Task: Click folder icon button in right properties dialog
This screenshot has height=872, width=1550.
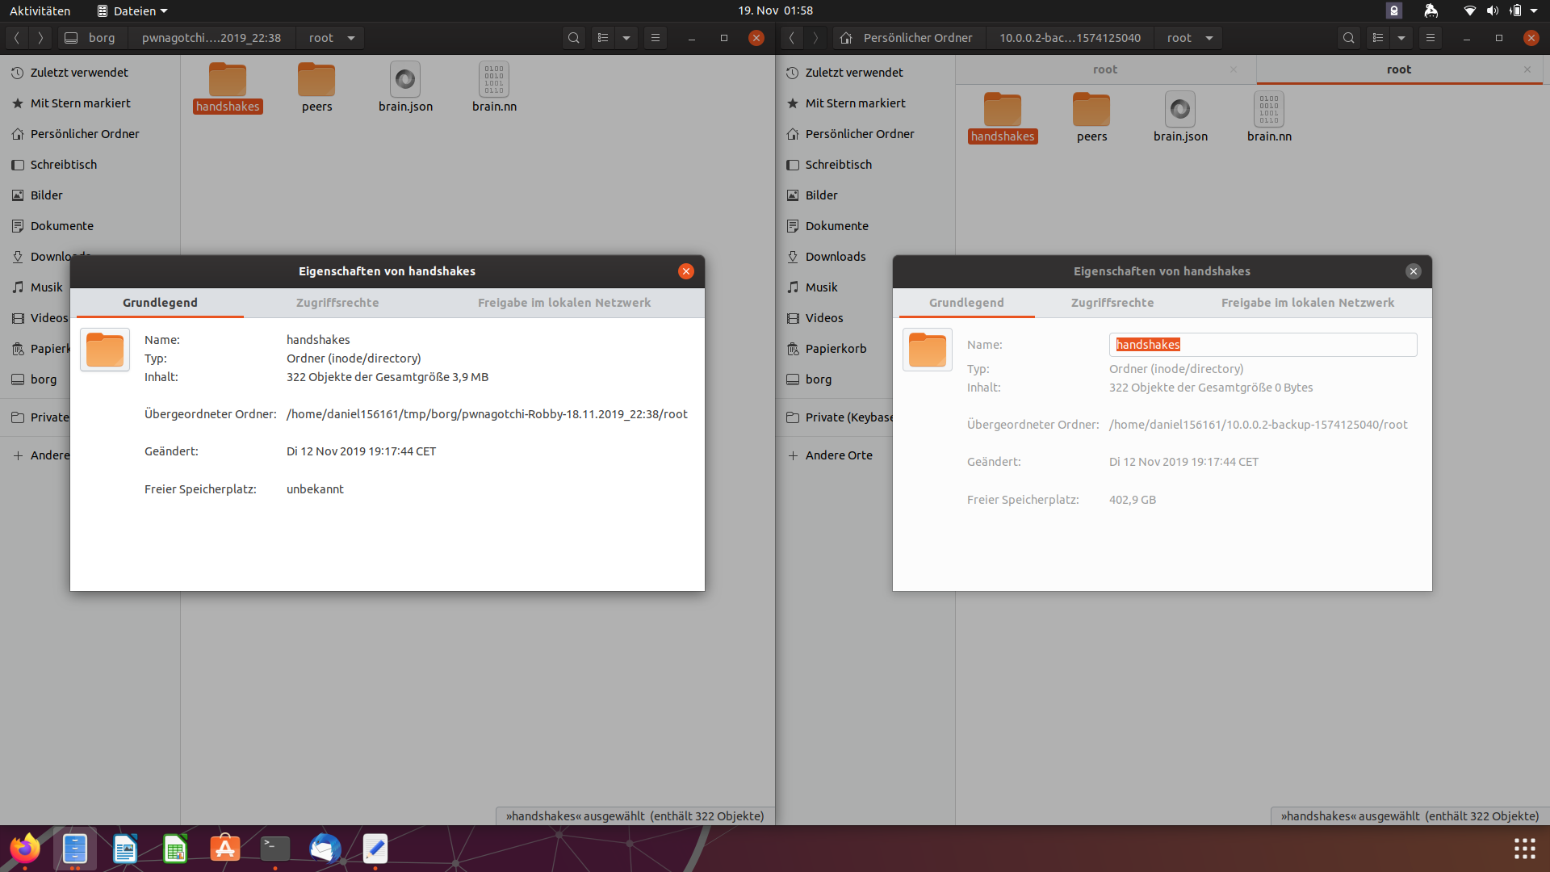Action: coord(927,350)
